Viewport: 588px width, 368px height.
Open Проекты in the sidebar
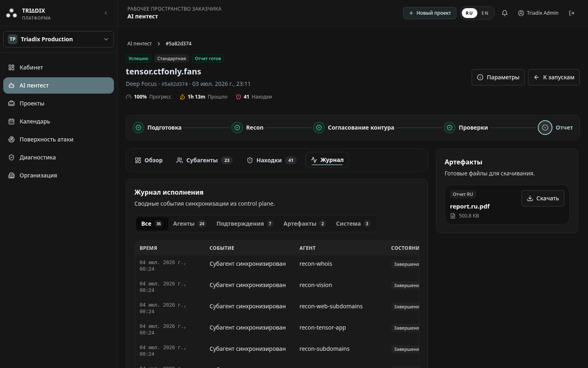tap(58, 103)
